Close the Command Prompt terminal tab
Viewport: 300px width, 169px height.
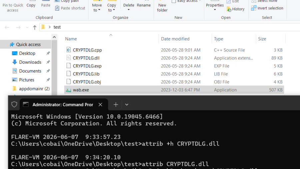pyautogui.click(x=100, y=105)
